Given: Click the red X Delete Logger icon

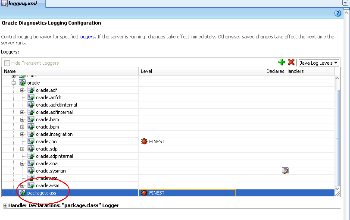Looking at the screenshot, I should [x=291, y=62].
